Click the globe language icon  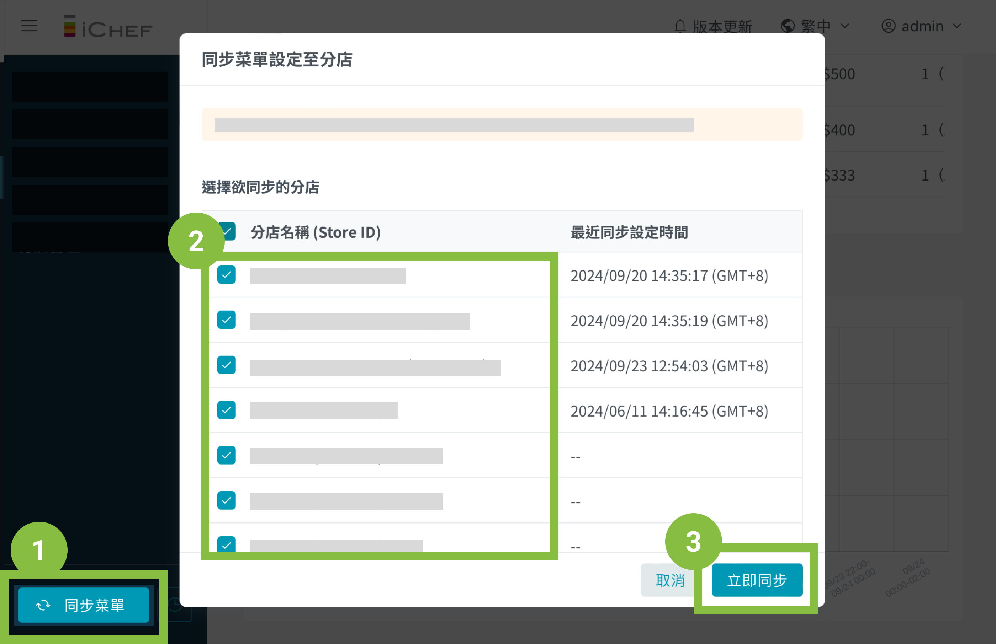pyautogui.click(x=787, y=26)
